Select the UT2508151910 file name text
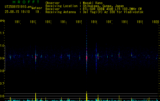 [x=18, y=7]
